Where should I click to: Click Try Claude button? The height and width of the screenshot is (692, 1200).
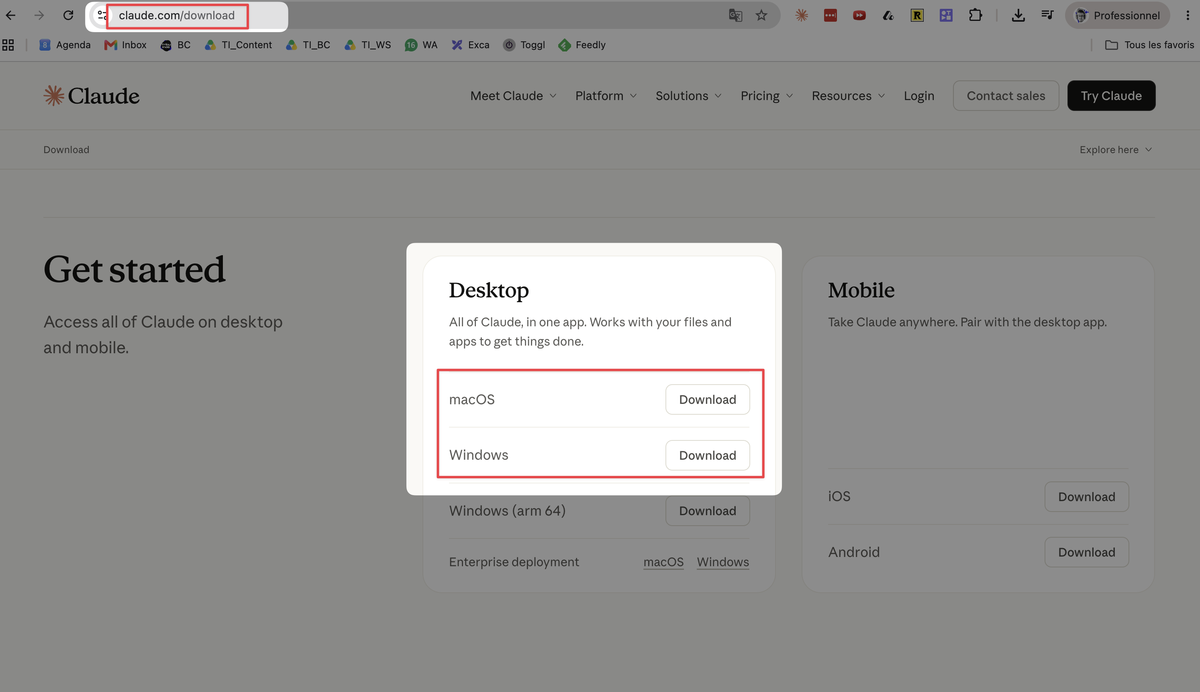click(x=1111, y=96)
